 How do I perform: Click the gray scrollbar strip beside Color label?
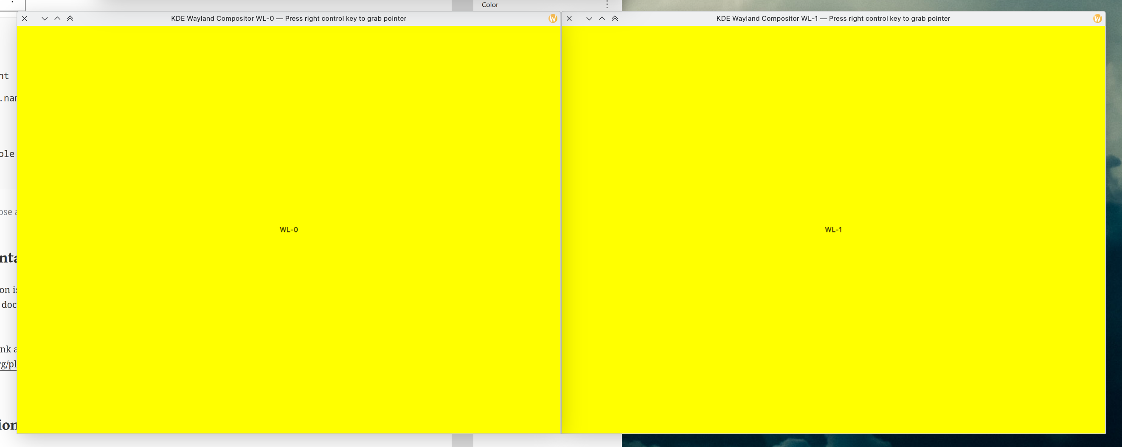462,5
